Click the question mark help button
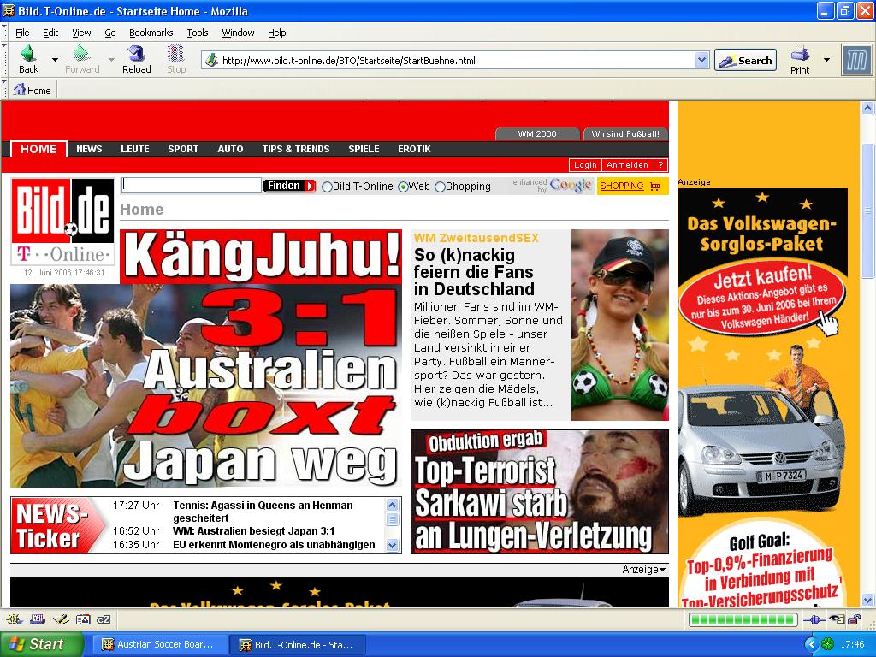The height and width of the screenshot is (657, 876). pos(660,165)
